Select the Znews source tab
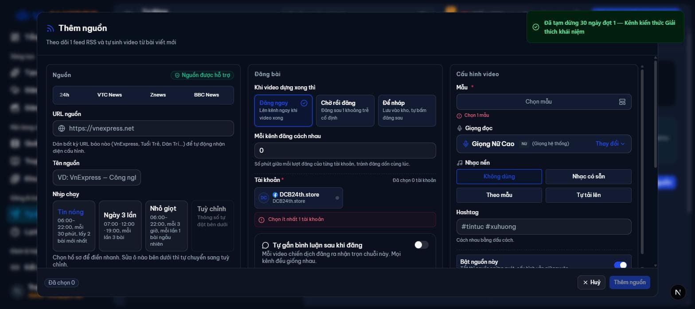The image size is (695, 309). point(158,95)
